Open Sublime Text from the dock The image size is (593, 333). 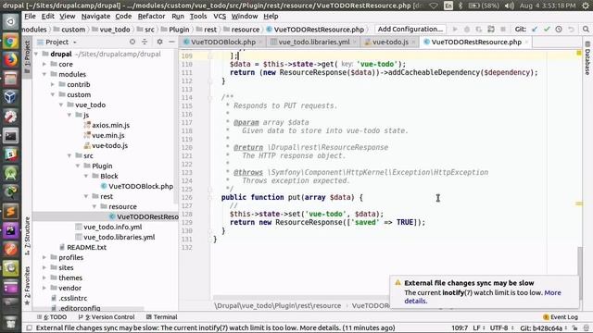click(x=10, y=212)
